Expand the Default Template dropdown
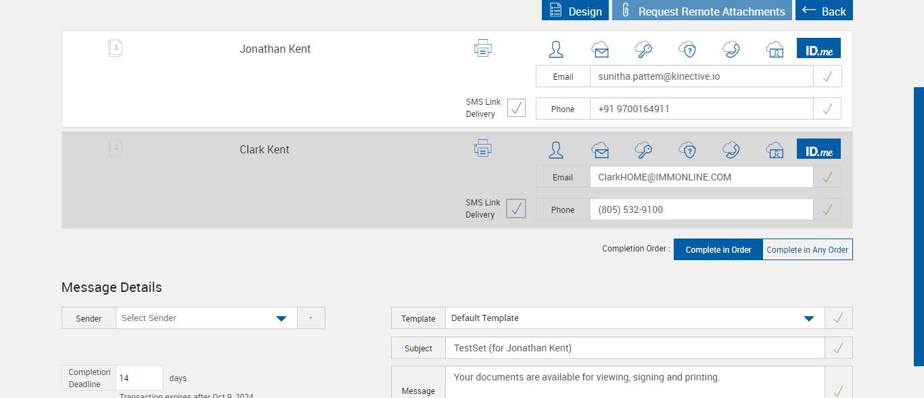Image resolution: width=924 pixels, height=398 pixels. (634, 318)
